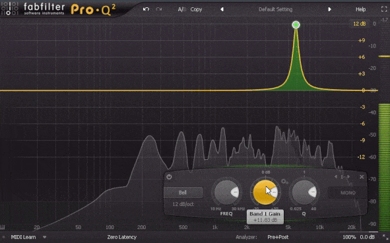This screenshot has height=243, width=390.
Task: Select previous band with left arrow
Action: (337, 177)
